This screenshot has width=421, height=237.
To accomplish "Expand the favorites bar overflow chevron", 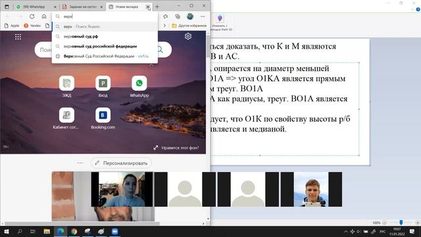I will click(164, 26).
